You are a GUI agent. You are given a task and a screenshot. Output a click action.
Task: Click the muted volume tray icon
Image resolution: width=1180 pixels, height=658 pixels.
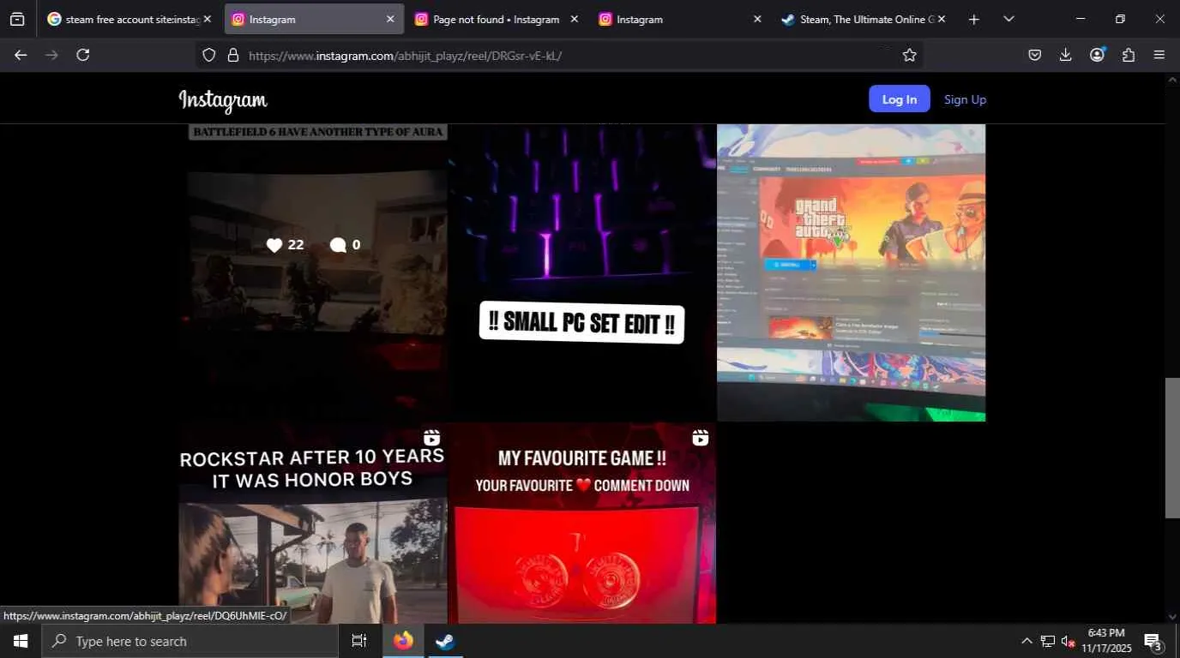(x=1069, y=641)
